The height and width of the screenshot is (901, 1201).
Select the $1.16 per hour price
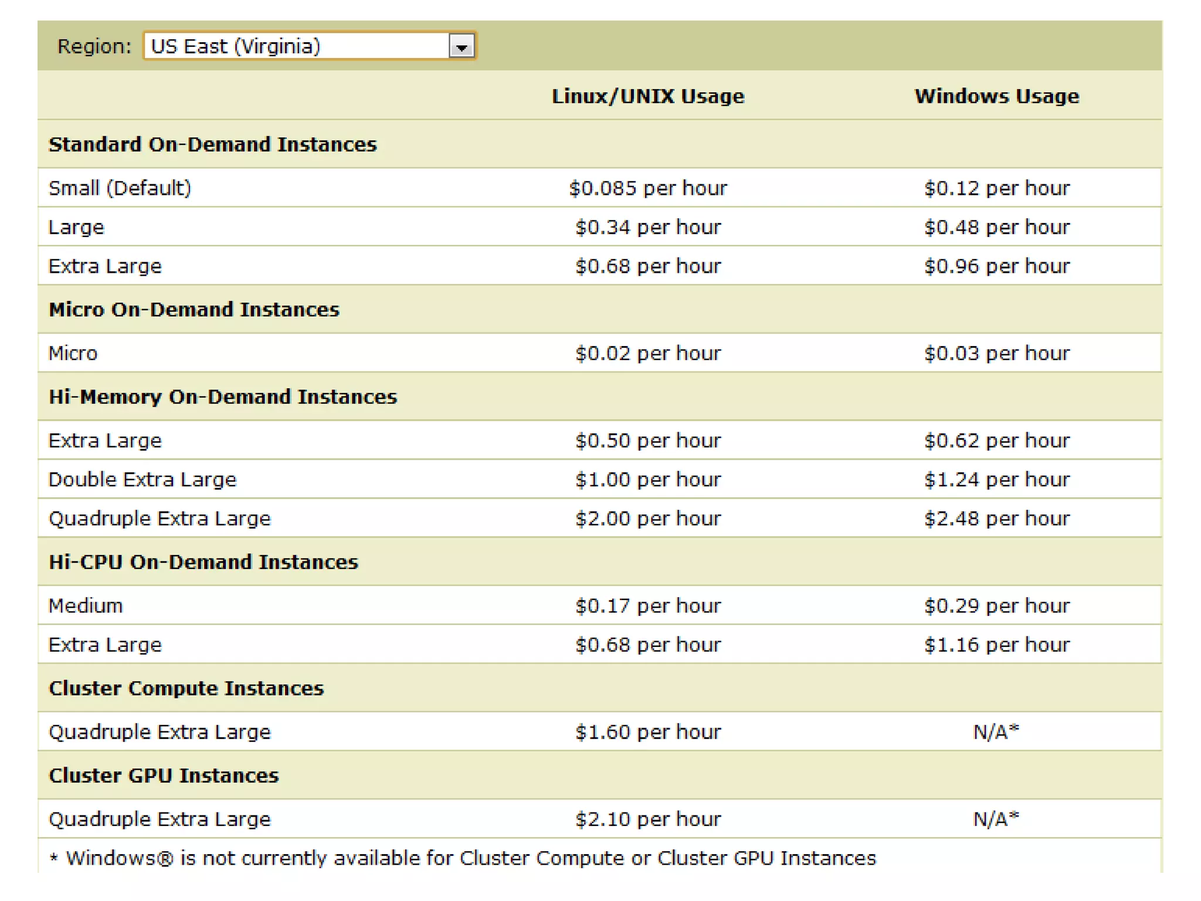[x=997, y=645]
